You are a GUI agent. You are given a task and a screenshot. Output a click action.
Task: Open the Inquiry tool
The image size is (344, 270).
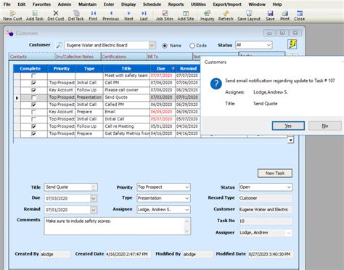coord(207,15)
